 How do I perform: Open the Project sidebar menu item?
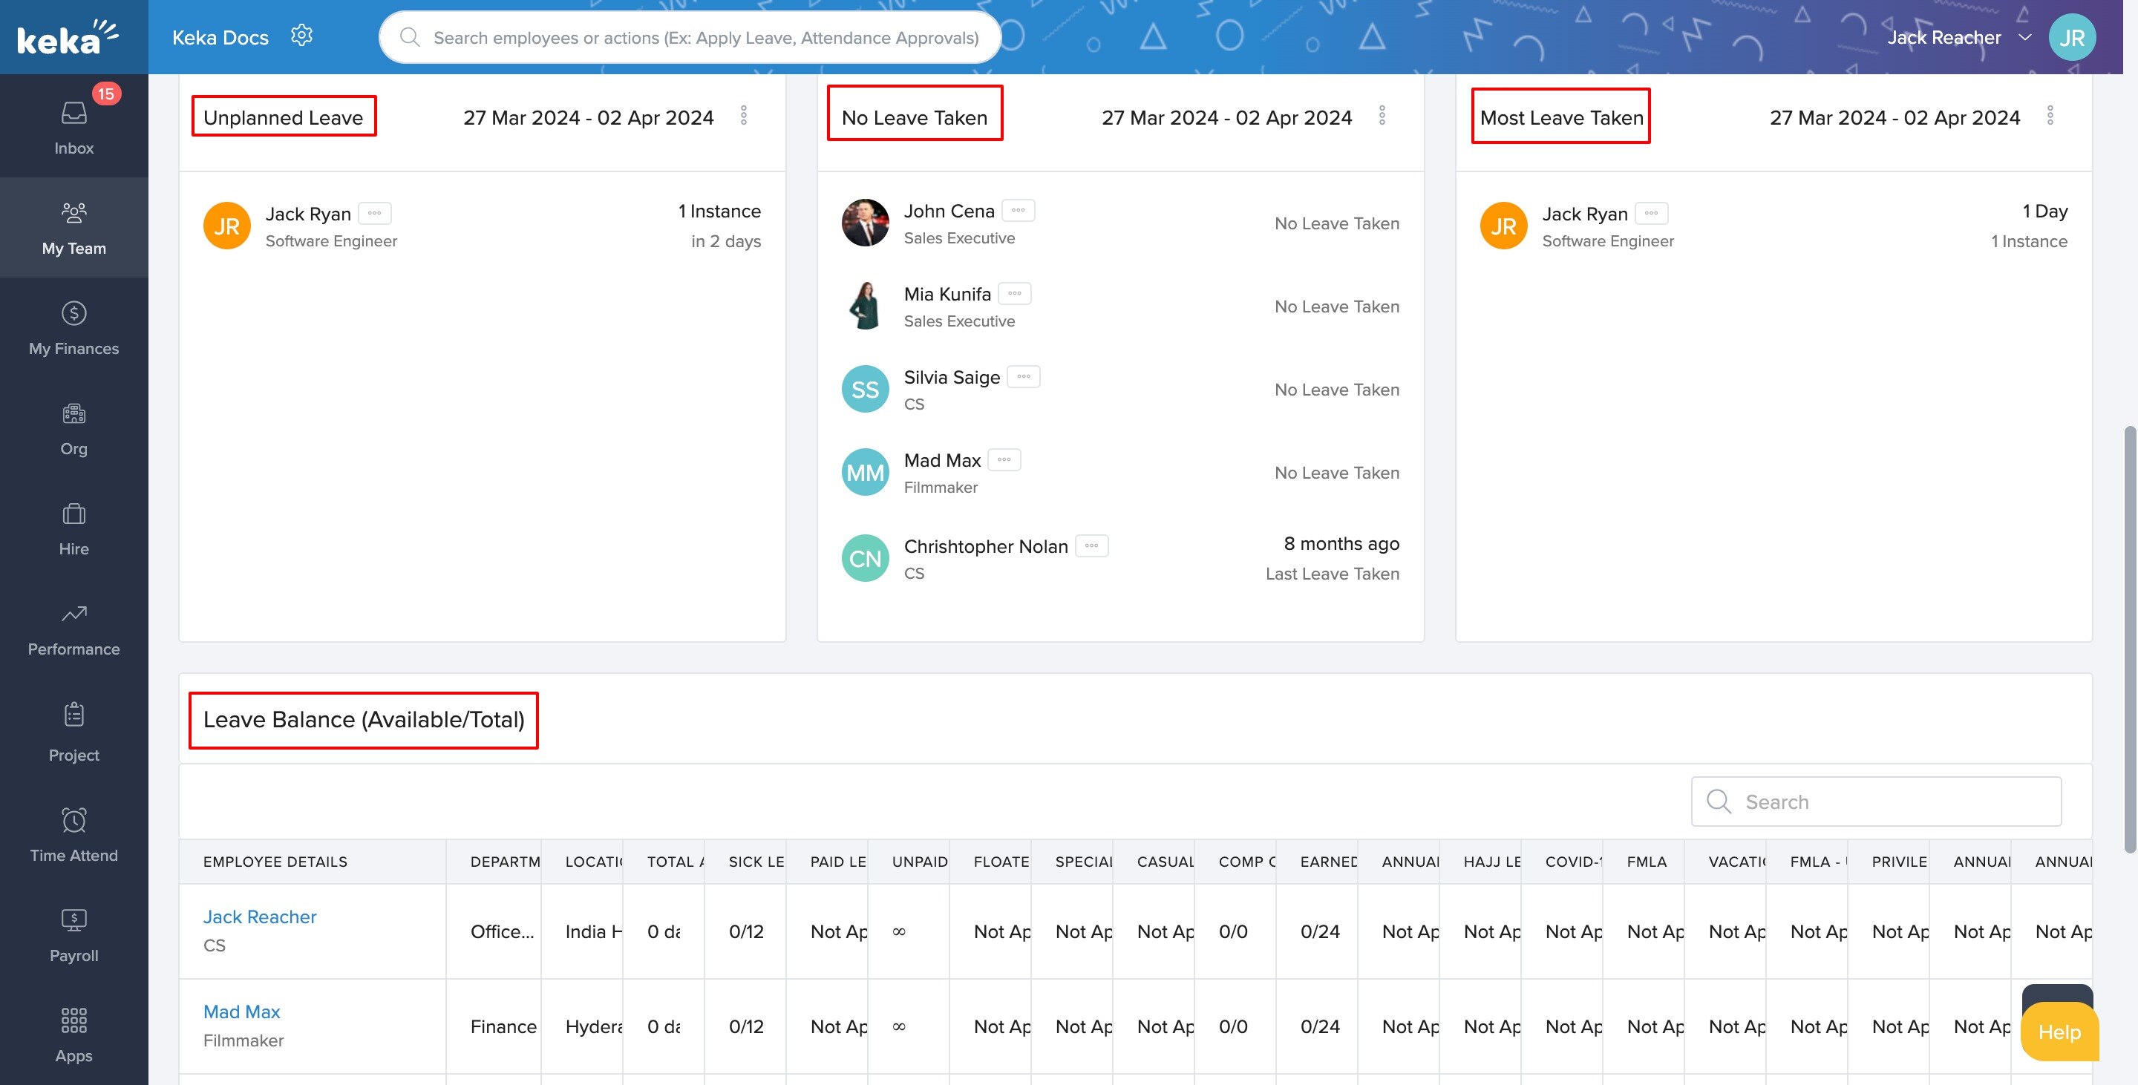(x=74, y=732)
